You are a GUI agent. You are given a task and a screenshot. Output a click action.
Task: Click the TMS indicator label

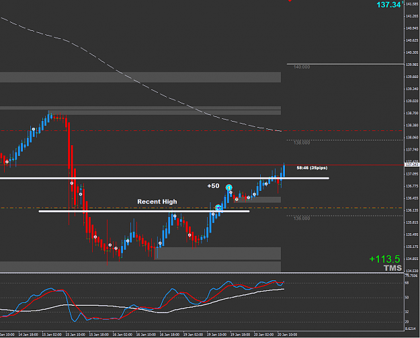(x=392, y=268)
